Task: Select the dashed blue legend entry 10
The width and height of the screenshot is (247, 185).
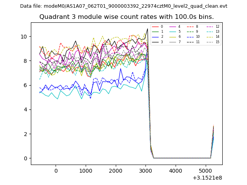Action: [x=193, y=37]
